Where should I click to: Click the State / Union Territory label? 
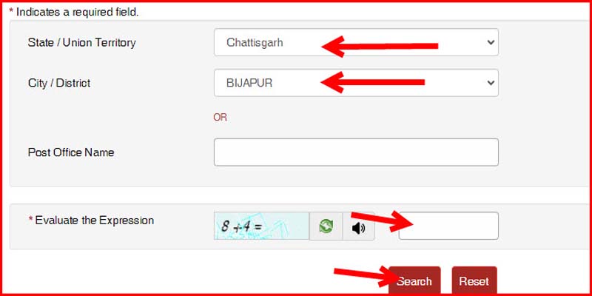[x=81, y=43]
